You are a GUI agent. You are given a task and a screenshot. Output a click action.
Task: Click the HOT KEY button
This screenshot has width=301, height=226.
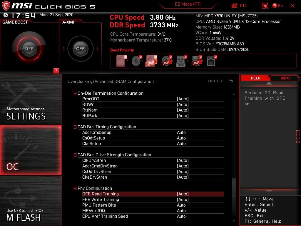click(215, 81)
